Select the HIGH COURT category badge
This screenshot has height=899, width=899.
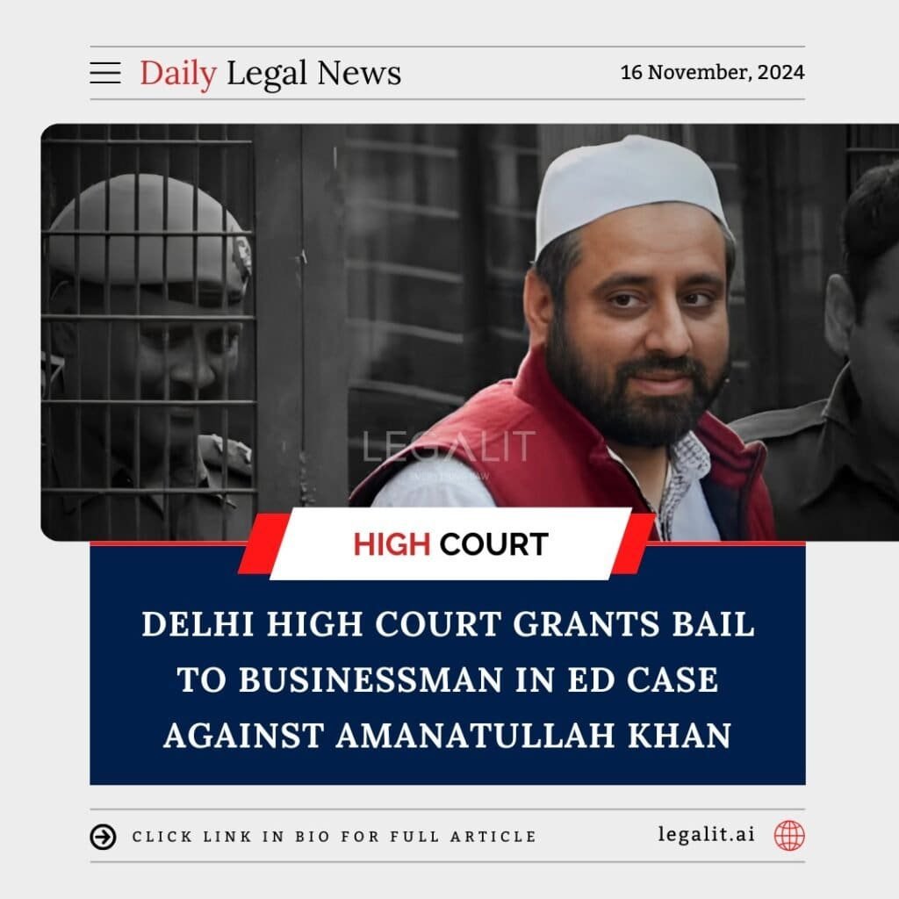click(450, 543)
